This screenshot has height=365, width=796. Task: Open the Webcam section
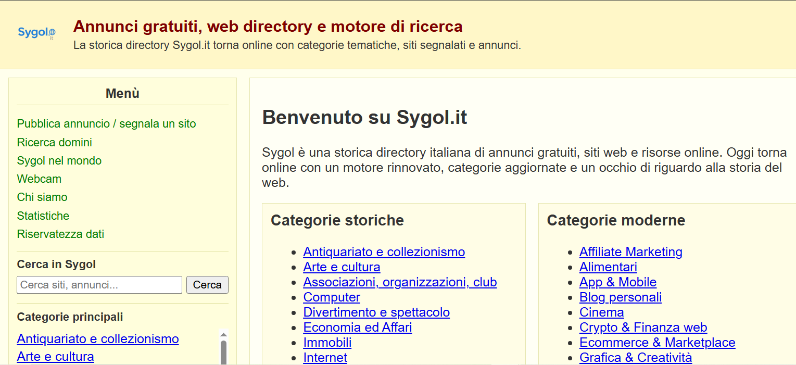pos(39,179)
